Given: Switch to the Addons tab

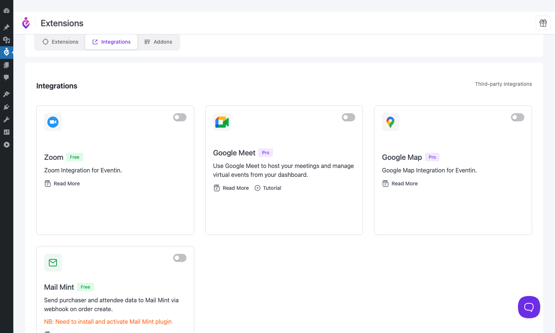Looking at the screenshot, I should tap(158, 42).
